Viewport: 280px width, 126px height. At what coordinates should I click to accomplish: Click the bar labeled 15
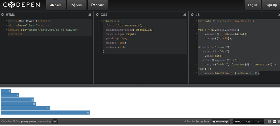pyautogui.click(x=17, y=100)
